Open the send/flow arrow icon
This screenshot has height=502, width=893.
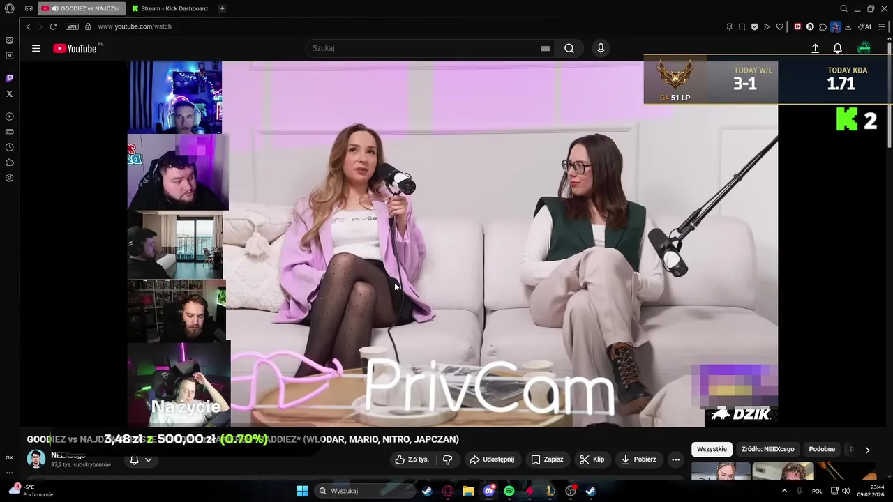pos(767,26)
